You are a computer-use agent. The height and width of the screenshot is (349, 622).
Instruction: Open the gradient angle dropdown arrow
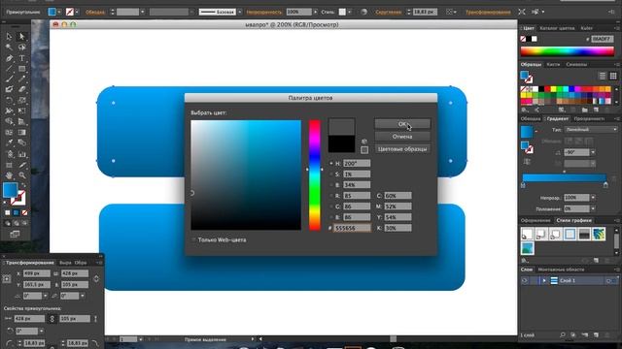(x=593, y=152)
